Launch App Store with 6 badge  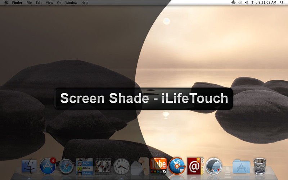point(48,166)
